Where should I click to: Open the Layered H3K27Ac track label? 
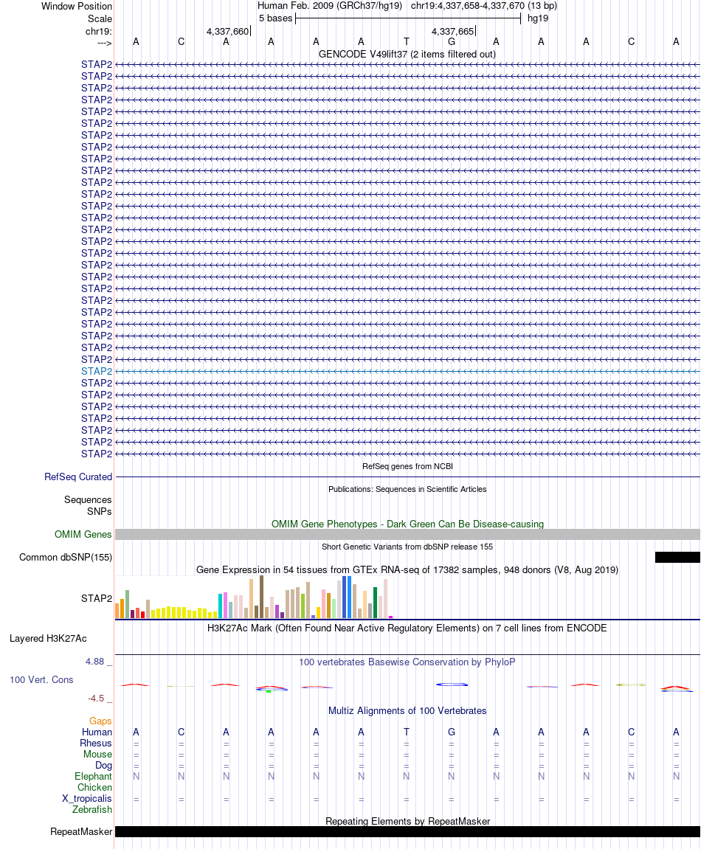click(x=48, y=638)
